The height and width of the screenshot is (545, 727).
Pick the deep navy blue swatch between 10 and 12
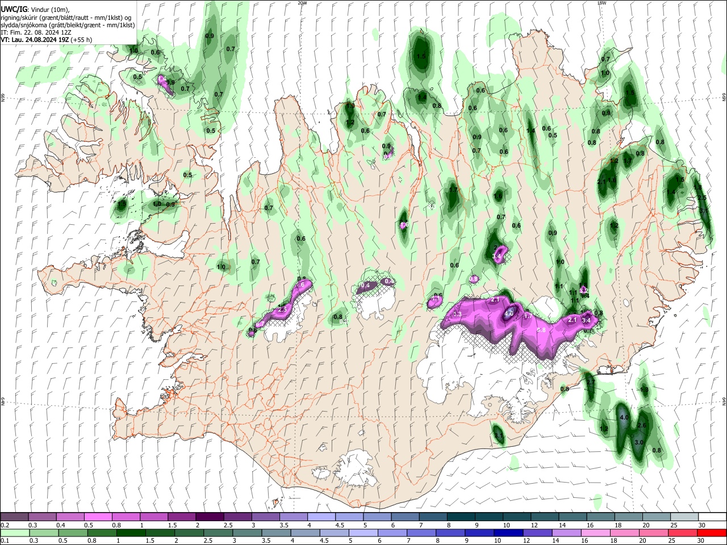[508, 533]
